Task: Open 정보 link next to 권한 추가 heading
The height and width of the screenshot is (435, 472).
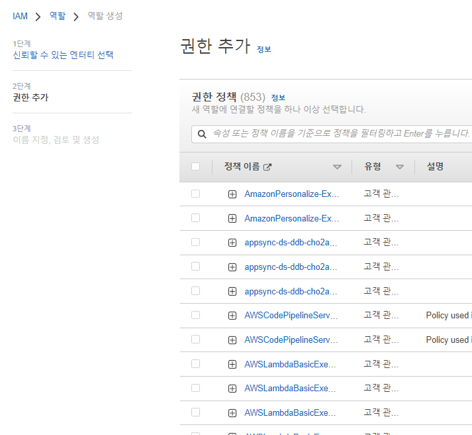Action: [x=263, y=49]
